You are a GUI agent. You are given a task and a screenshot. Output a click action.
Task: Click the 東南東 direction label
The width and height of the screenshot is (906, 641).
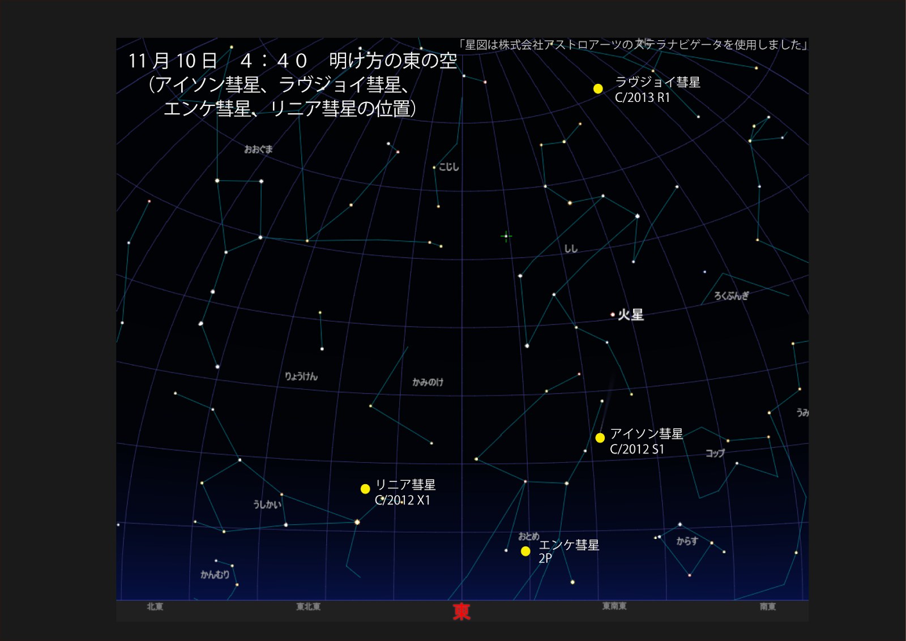[614, 606]
